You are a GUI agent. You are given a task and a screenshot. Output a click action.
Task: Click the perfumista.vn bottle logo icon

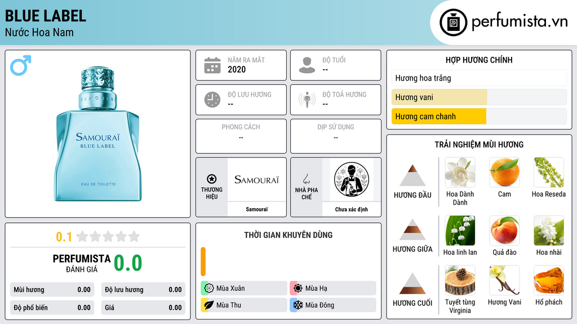(x=453, y=22)
